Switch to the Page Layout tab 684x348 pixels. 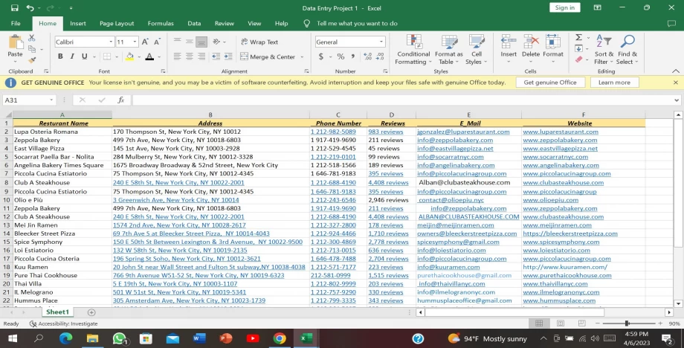(117, 23)
